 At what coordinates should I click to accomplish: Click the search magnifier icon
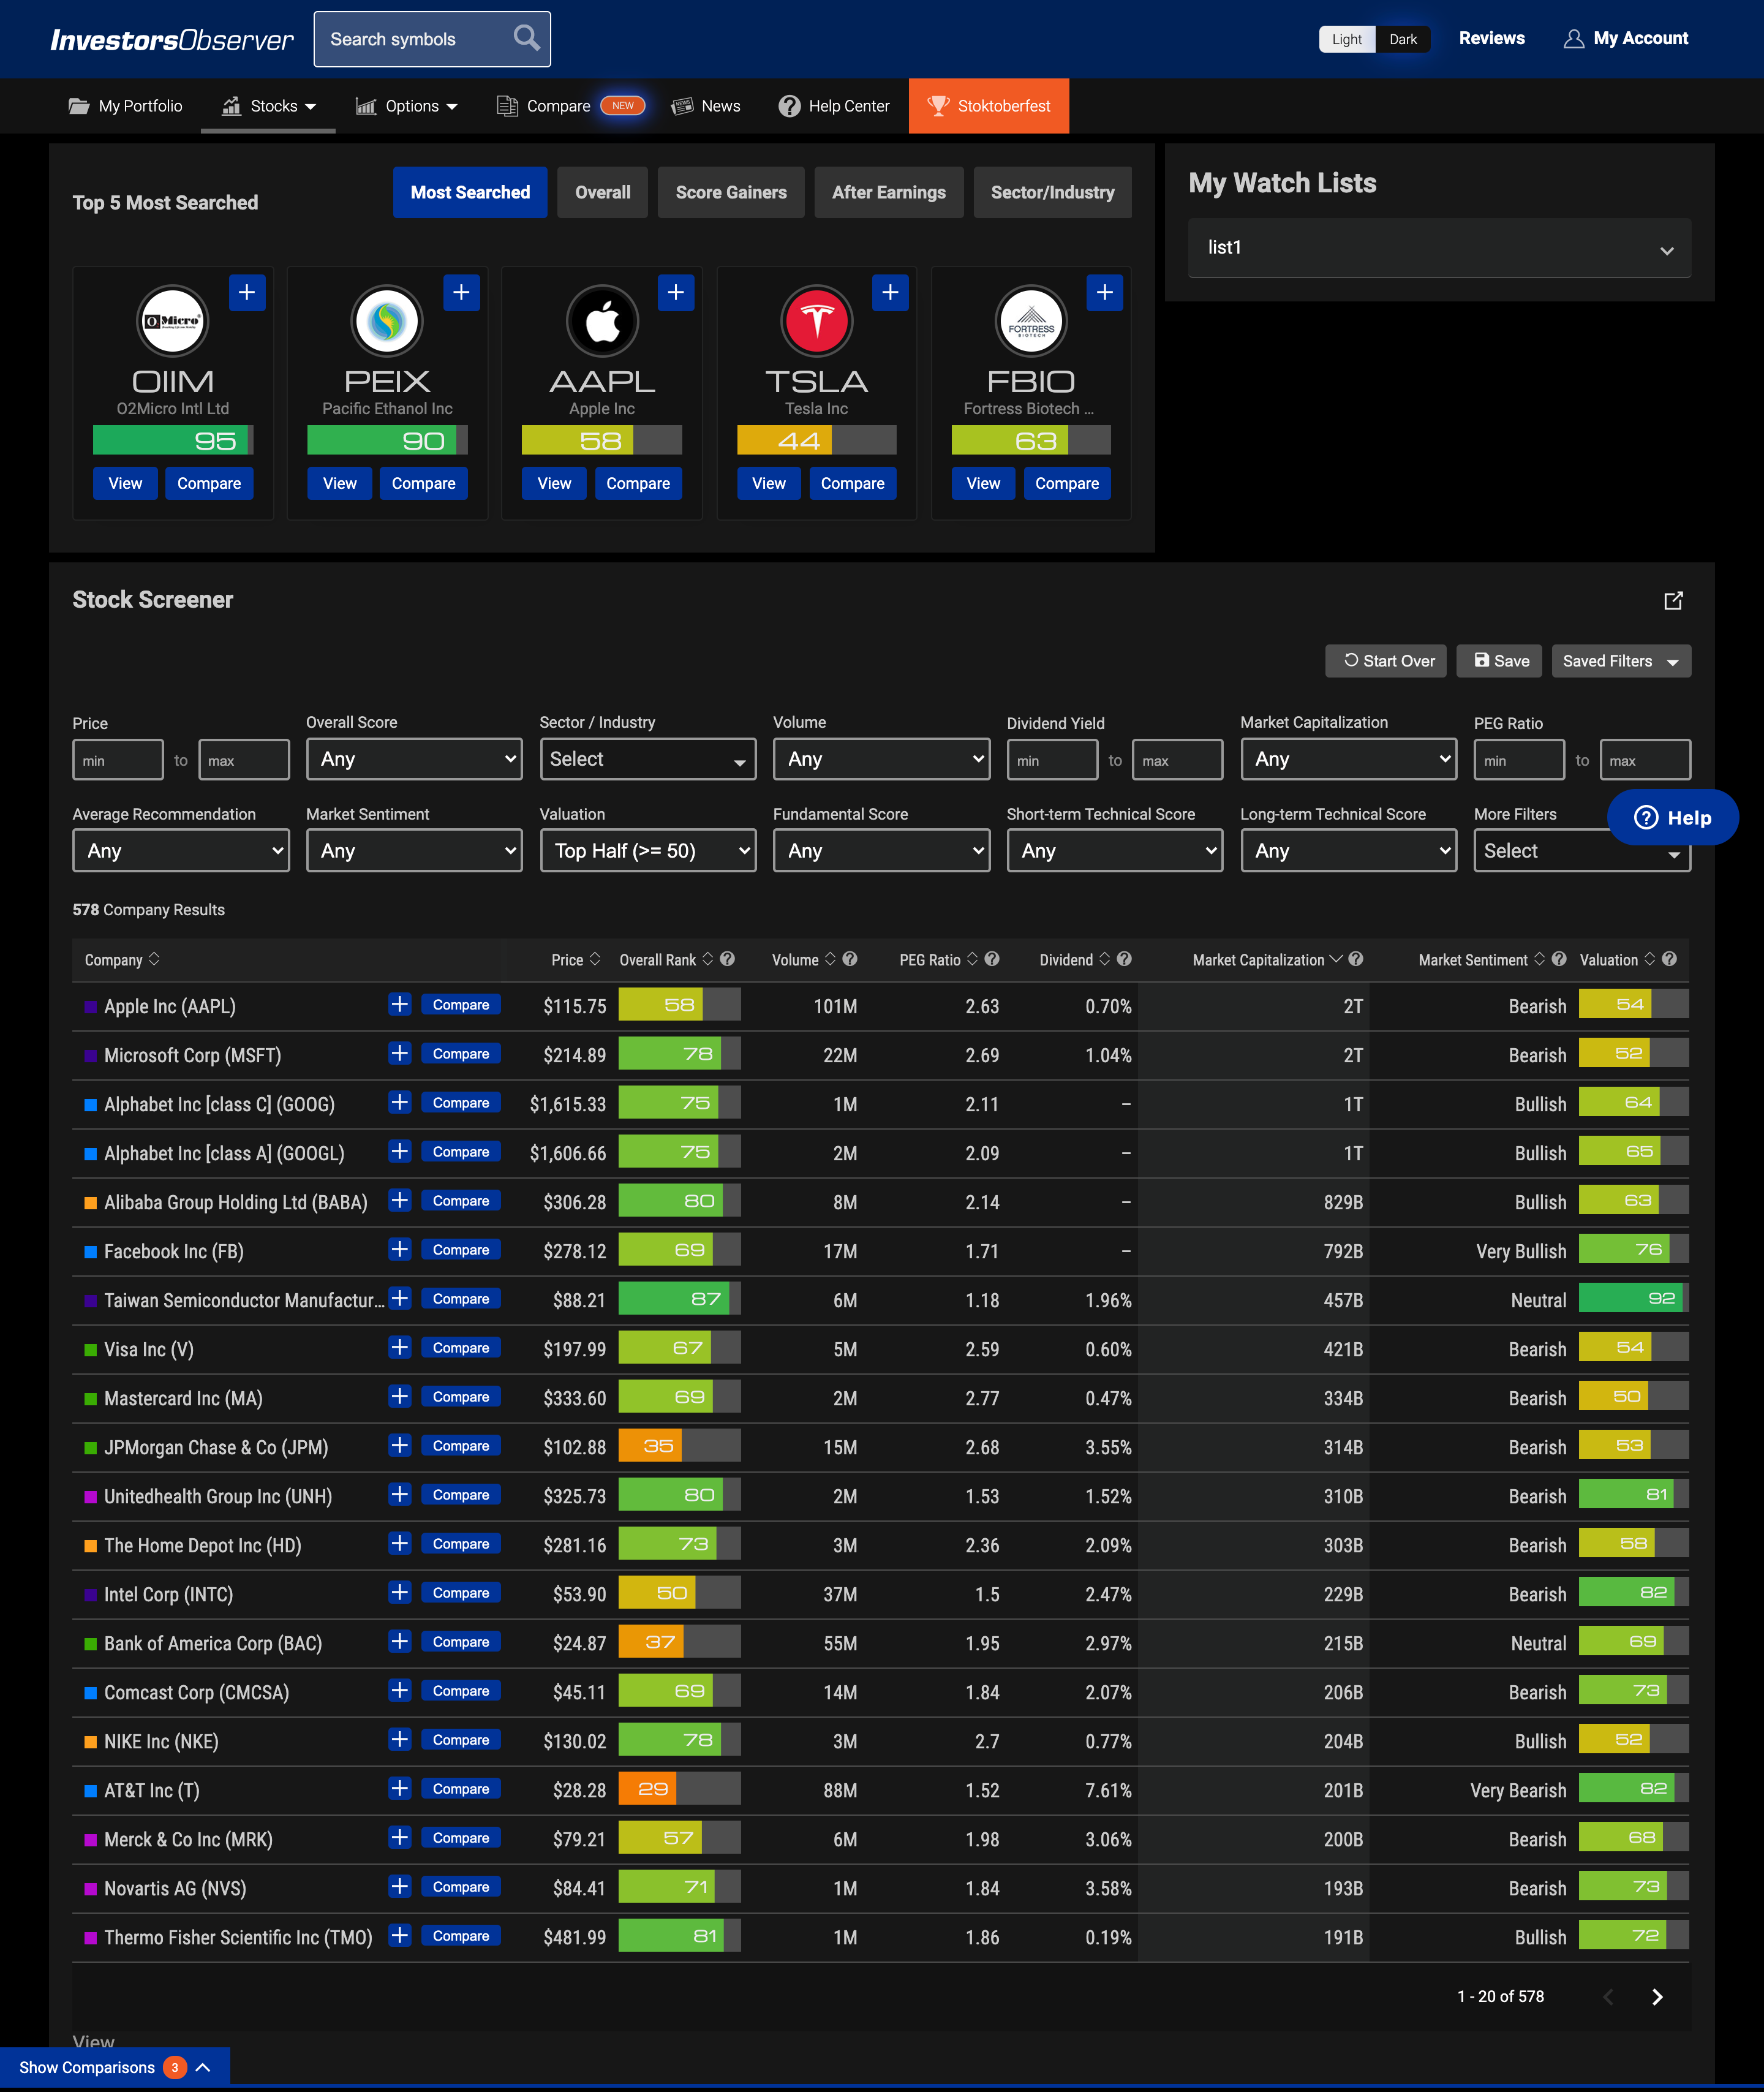point(526,38)
